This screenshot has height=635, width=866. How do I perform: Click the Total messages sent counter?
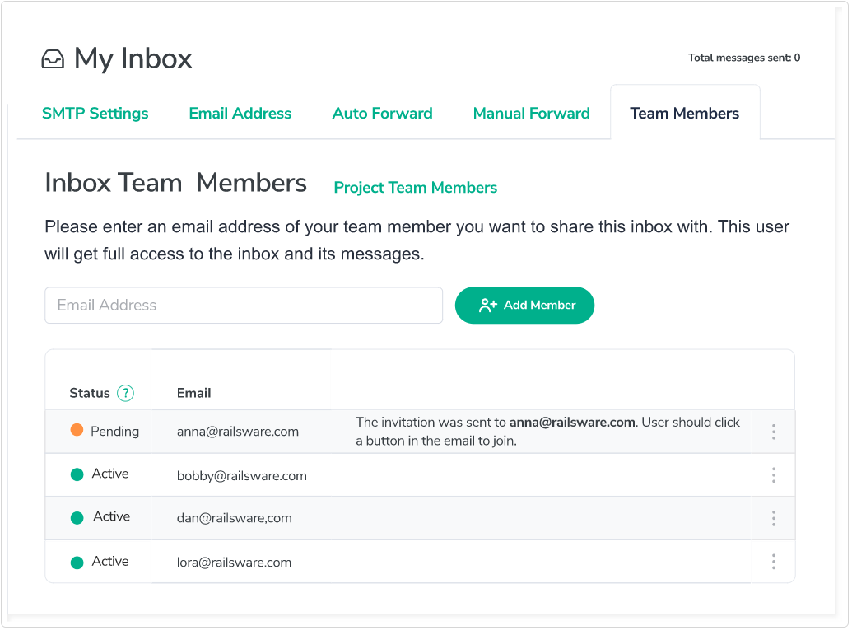(x=744, y=58)
